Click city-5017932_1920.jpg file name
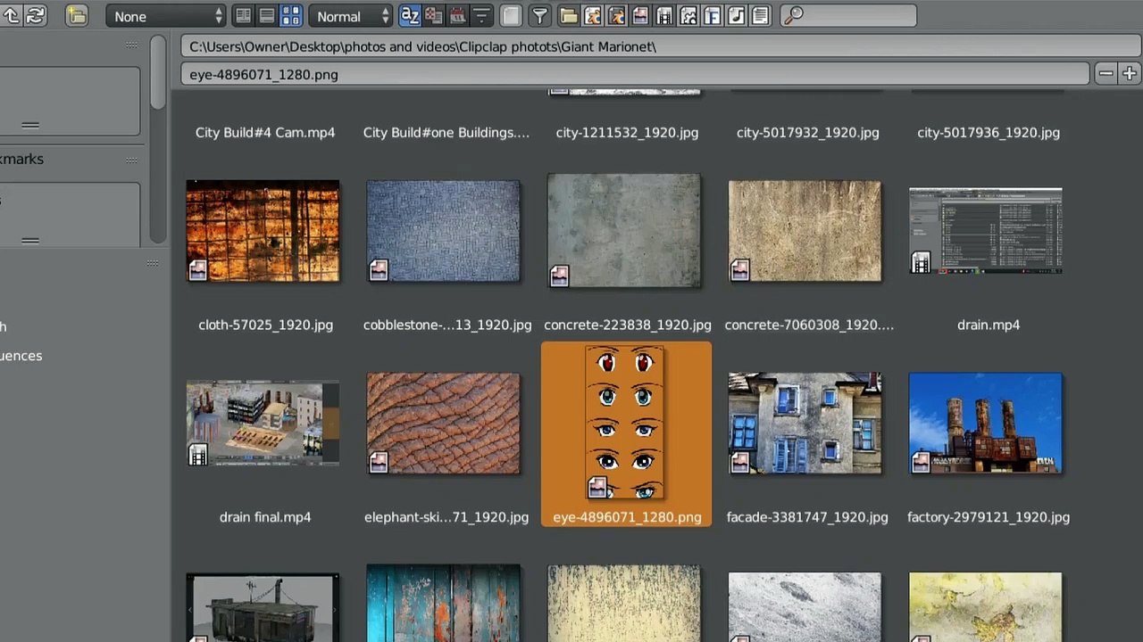This screenshot has width=1143, height=642. point(808,132)
